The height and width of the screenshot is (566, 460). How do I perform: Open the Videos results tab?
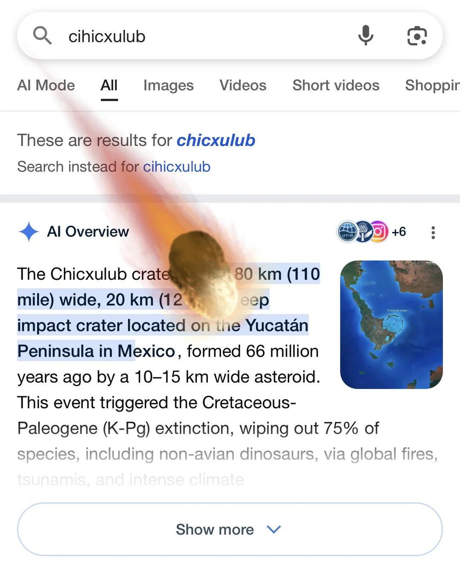point(243,85)
